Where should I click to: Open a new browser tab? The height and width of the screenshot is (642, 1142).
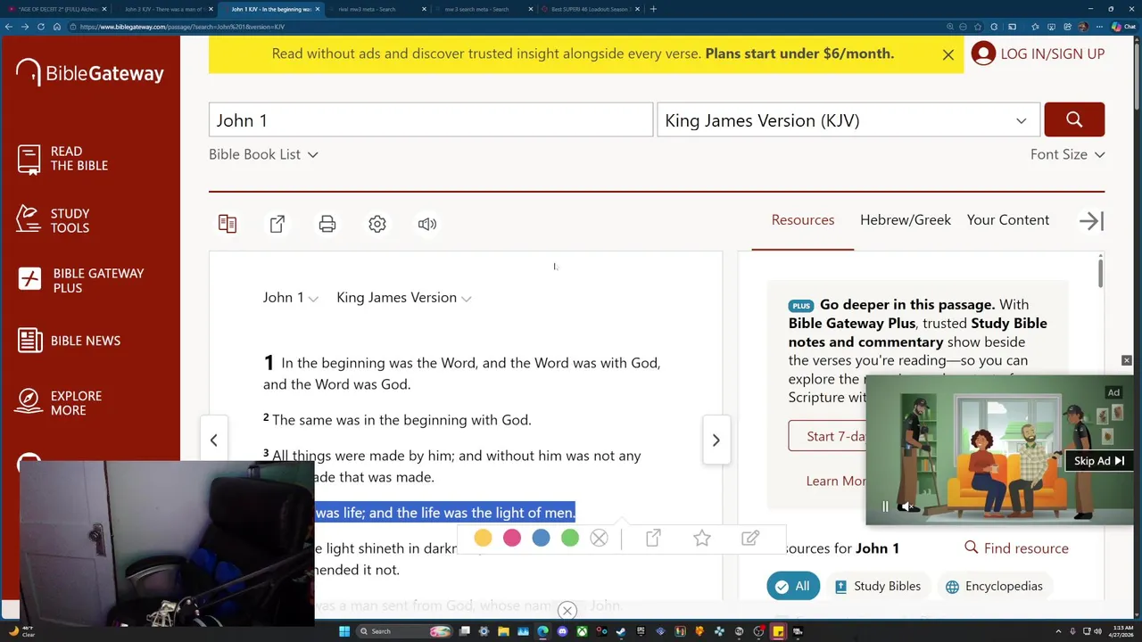point(653,9)
